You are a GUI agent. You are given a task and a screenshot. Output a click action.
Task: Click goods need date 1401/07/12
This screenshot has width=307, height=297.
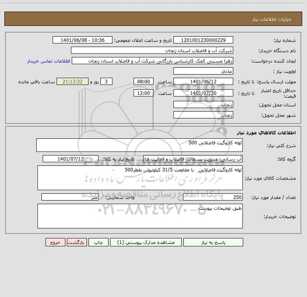[71, 159]
